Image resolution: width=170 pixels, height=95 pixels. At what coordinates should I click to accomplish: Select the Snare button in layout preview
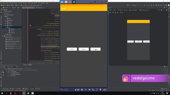click(x=138, y=41)
